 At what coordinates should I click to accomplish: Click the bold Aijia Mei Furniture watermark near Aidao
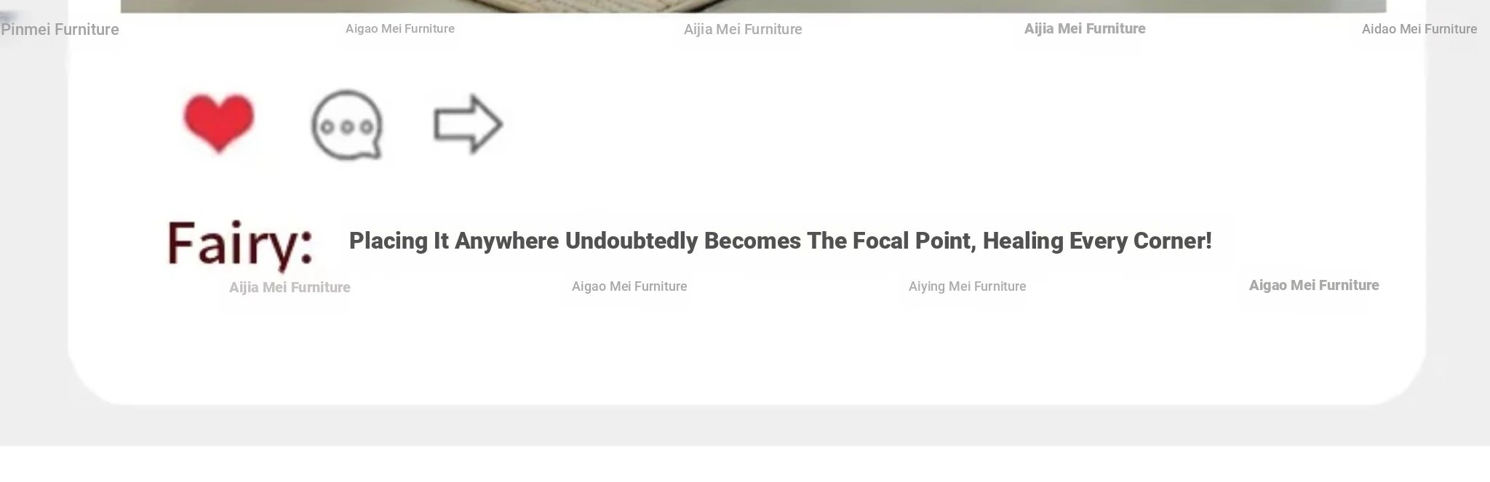1085,29
